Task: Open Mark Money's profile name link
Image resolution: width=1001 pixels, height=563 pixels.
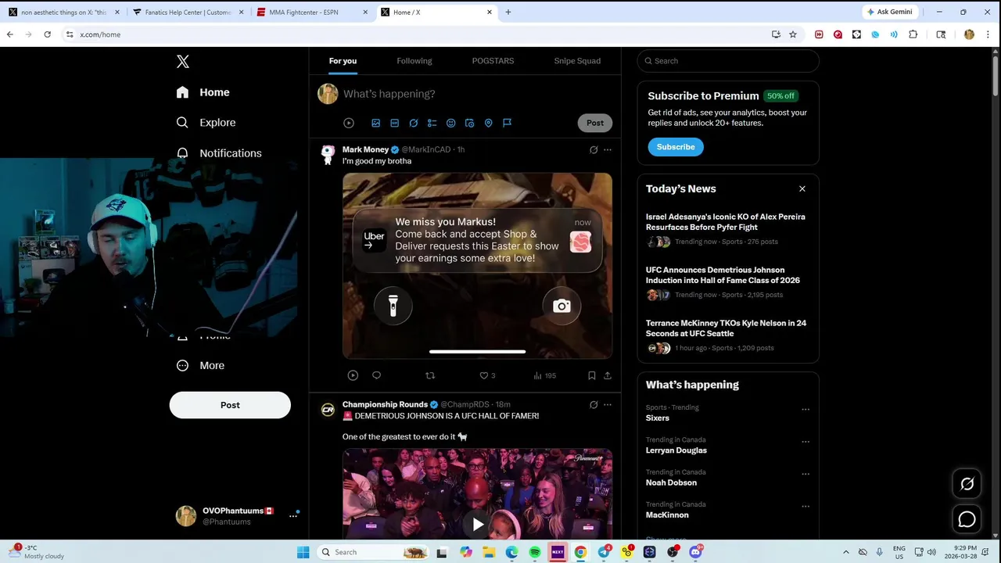Action: point(365,149)
